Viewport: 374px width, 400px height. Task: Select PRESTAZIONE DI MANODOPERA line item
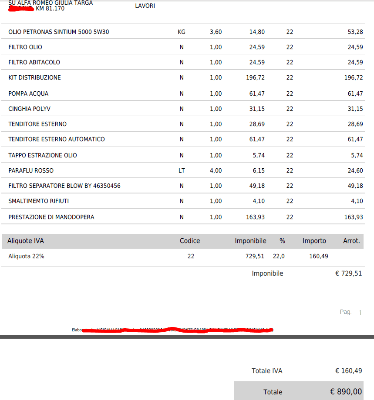click(x=51, y=217)
